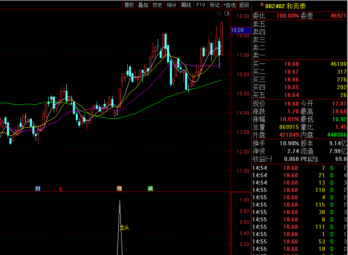
Task: Click 流通 value 7.98亿
Action: tap(338, 151)
